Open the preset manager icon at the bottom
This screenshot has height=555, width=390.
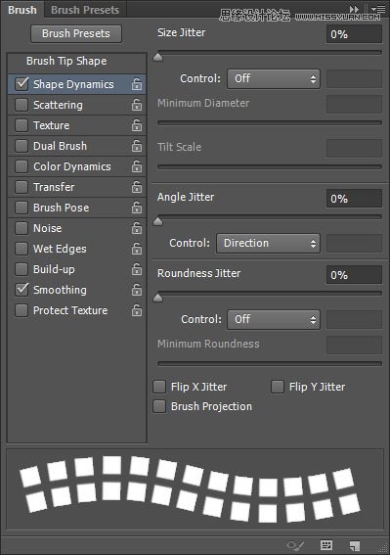pyautogui.click(x=326, y=545)
